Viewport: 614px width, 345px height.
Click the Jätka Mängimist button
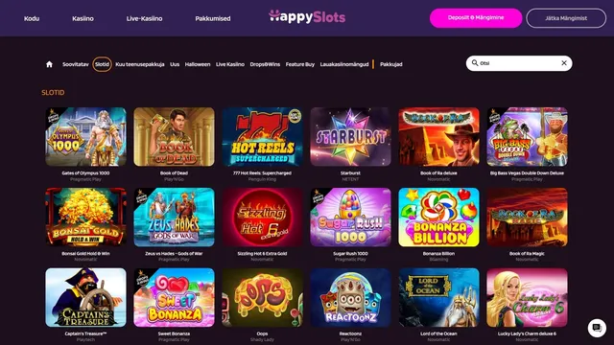566,18
